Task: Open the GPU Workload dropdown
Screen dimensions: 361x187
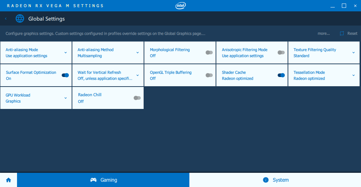Action: (x=66, y=98)
